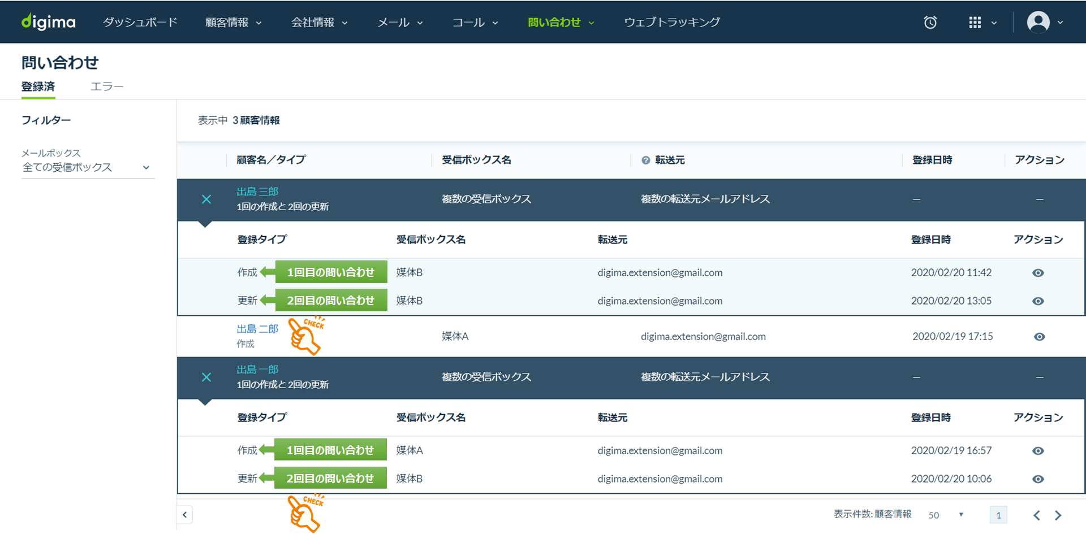Open the 出島 三郎 customer link
The height and width of the screenshot is (539, 1086).
[257, 192]
